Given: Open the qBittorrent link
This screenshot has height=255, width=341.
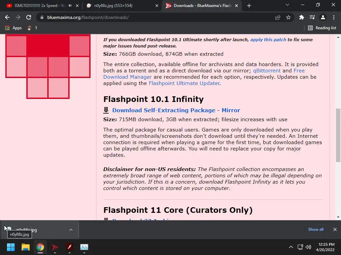Looking at the screenshot, I should [x=267, y=71].
